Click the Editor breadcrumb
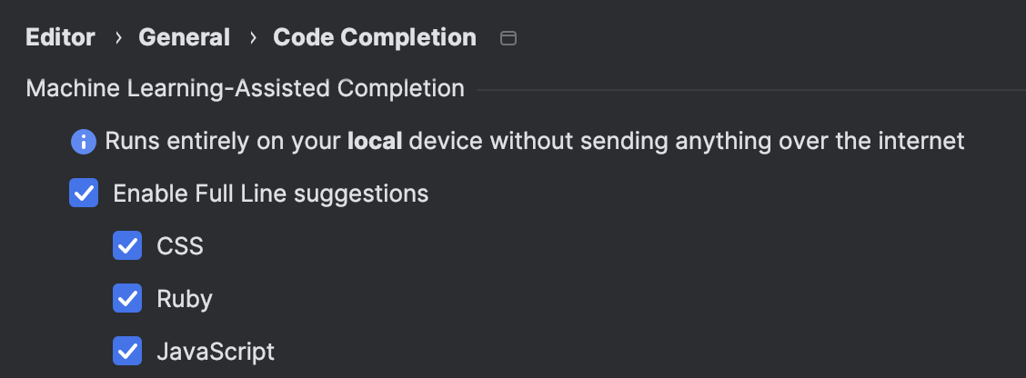Screen dimensions: 1026x378 coord(60,37)
